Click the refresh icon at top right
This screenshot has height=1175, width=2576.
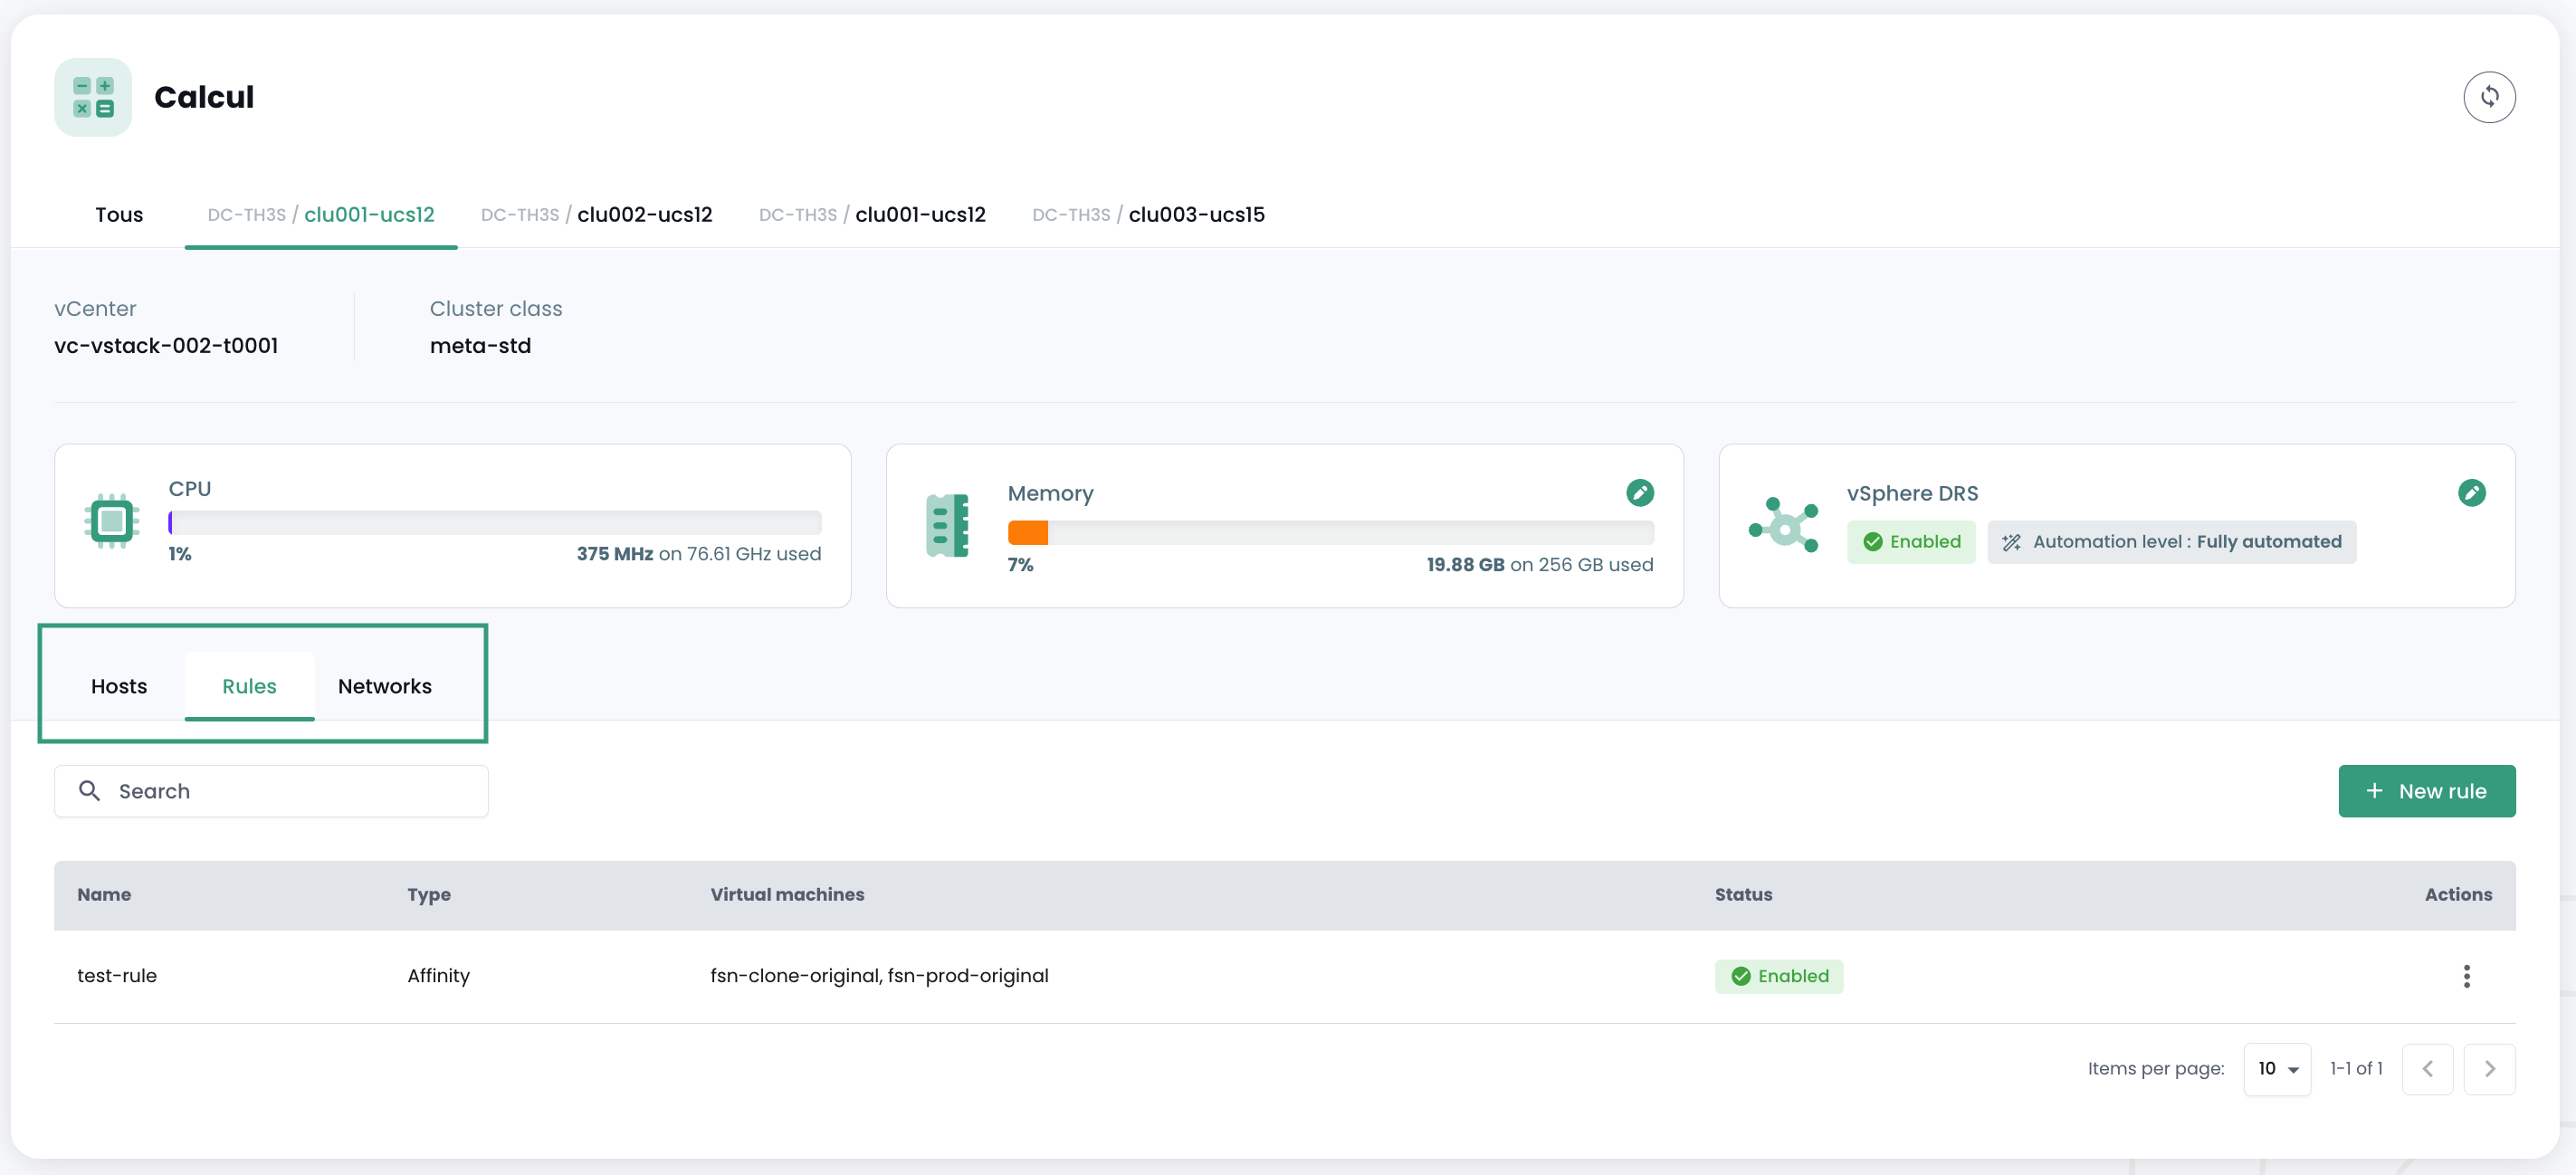point(2488,97)
